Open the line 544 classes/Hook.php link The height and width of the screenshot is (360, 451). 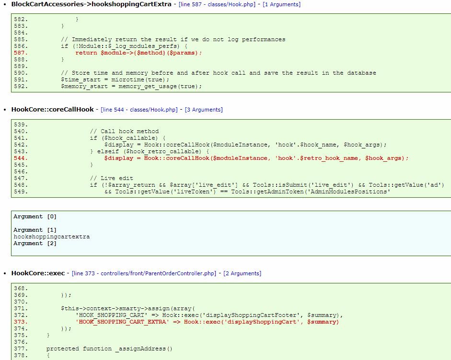coord(139,110)
